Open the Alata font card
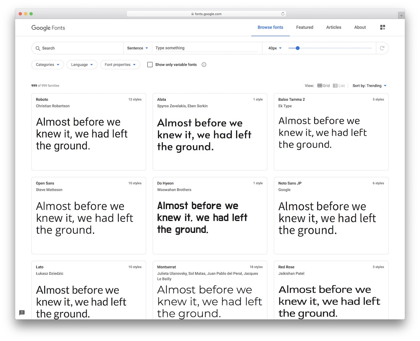The width and height of the screenshot is (420, 341). click(210, 132)
